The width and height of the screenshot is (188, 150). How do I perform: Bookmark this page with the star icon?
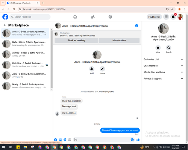172,9
